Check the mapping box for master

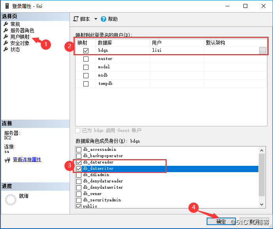tap(86, 59)
